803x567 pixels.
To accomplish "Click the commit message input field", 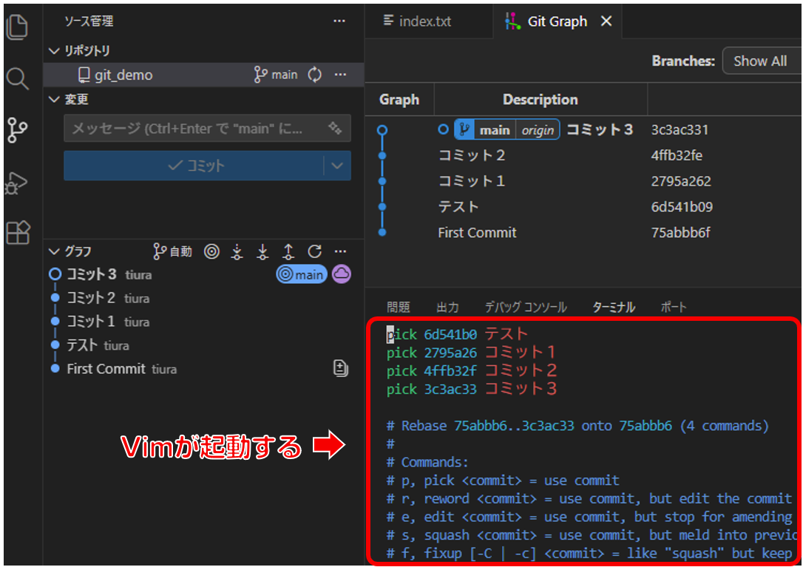I will [x=192, y=129].
